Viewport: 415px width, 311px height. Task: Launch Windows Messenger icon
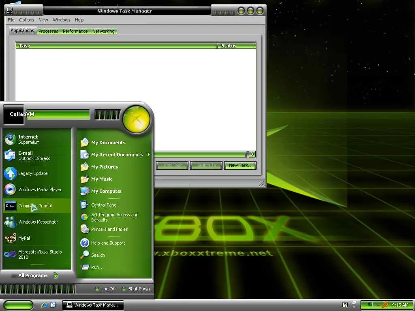pyautogui.click(x=10, y=222)
